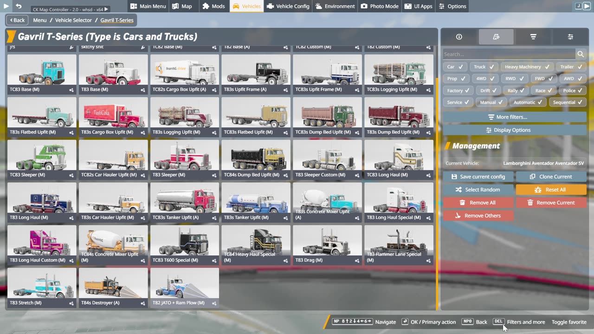
Task: Toggle the Heavy Machinery filter chip
Action: click(x=527, y=67)
